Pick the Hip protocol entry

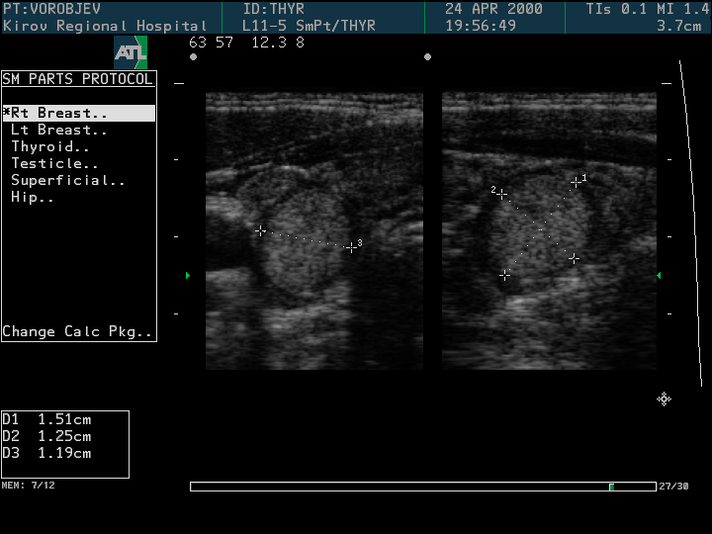(x=33, y=197)
